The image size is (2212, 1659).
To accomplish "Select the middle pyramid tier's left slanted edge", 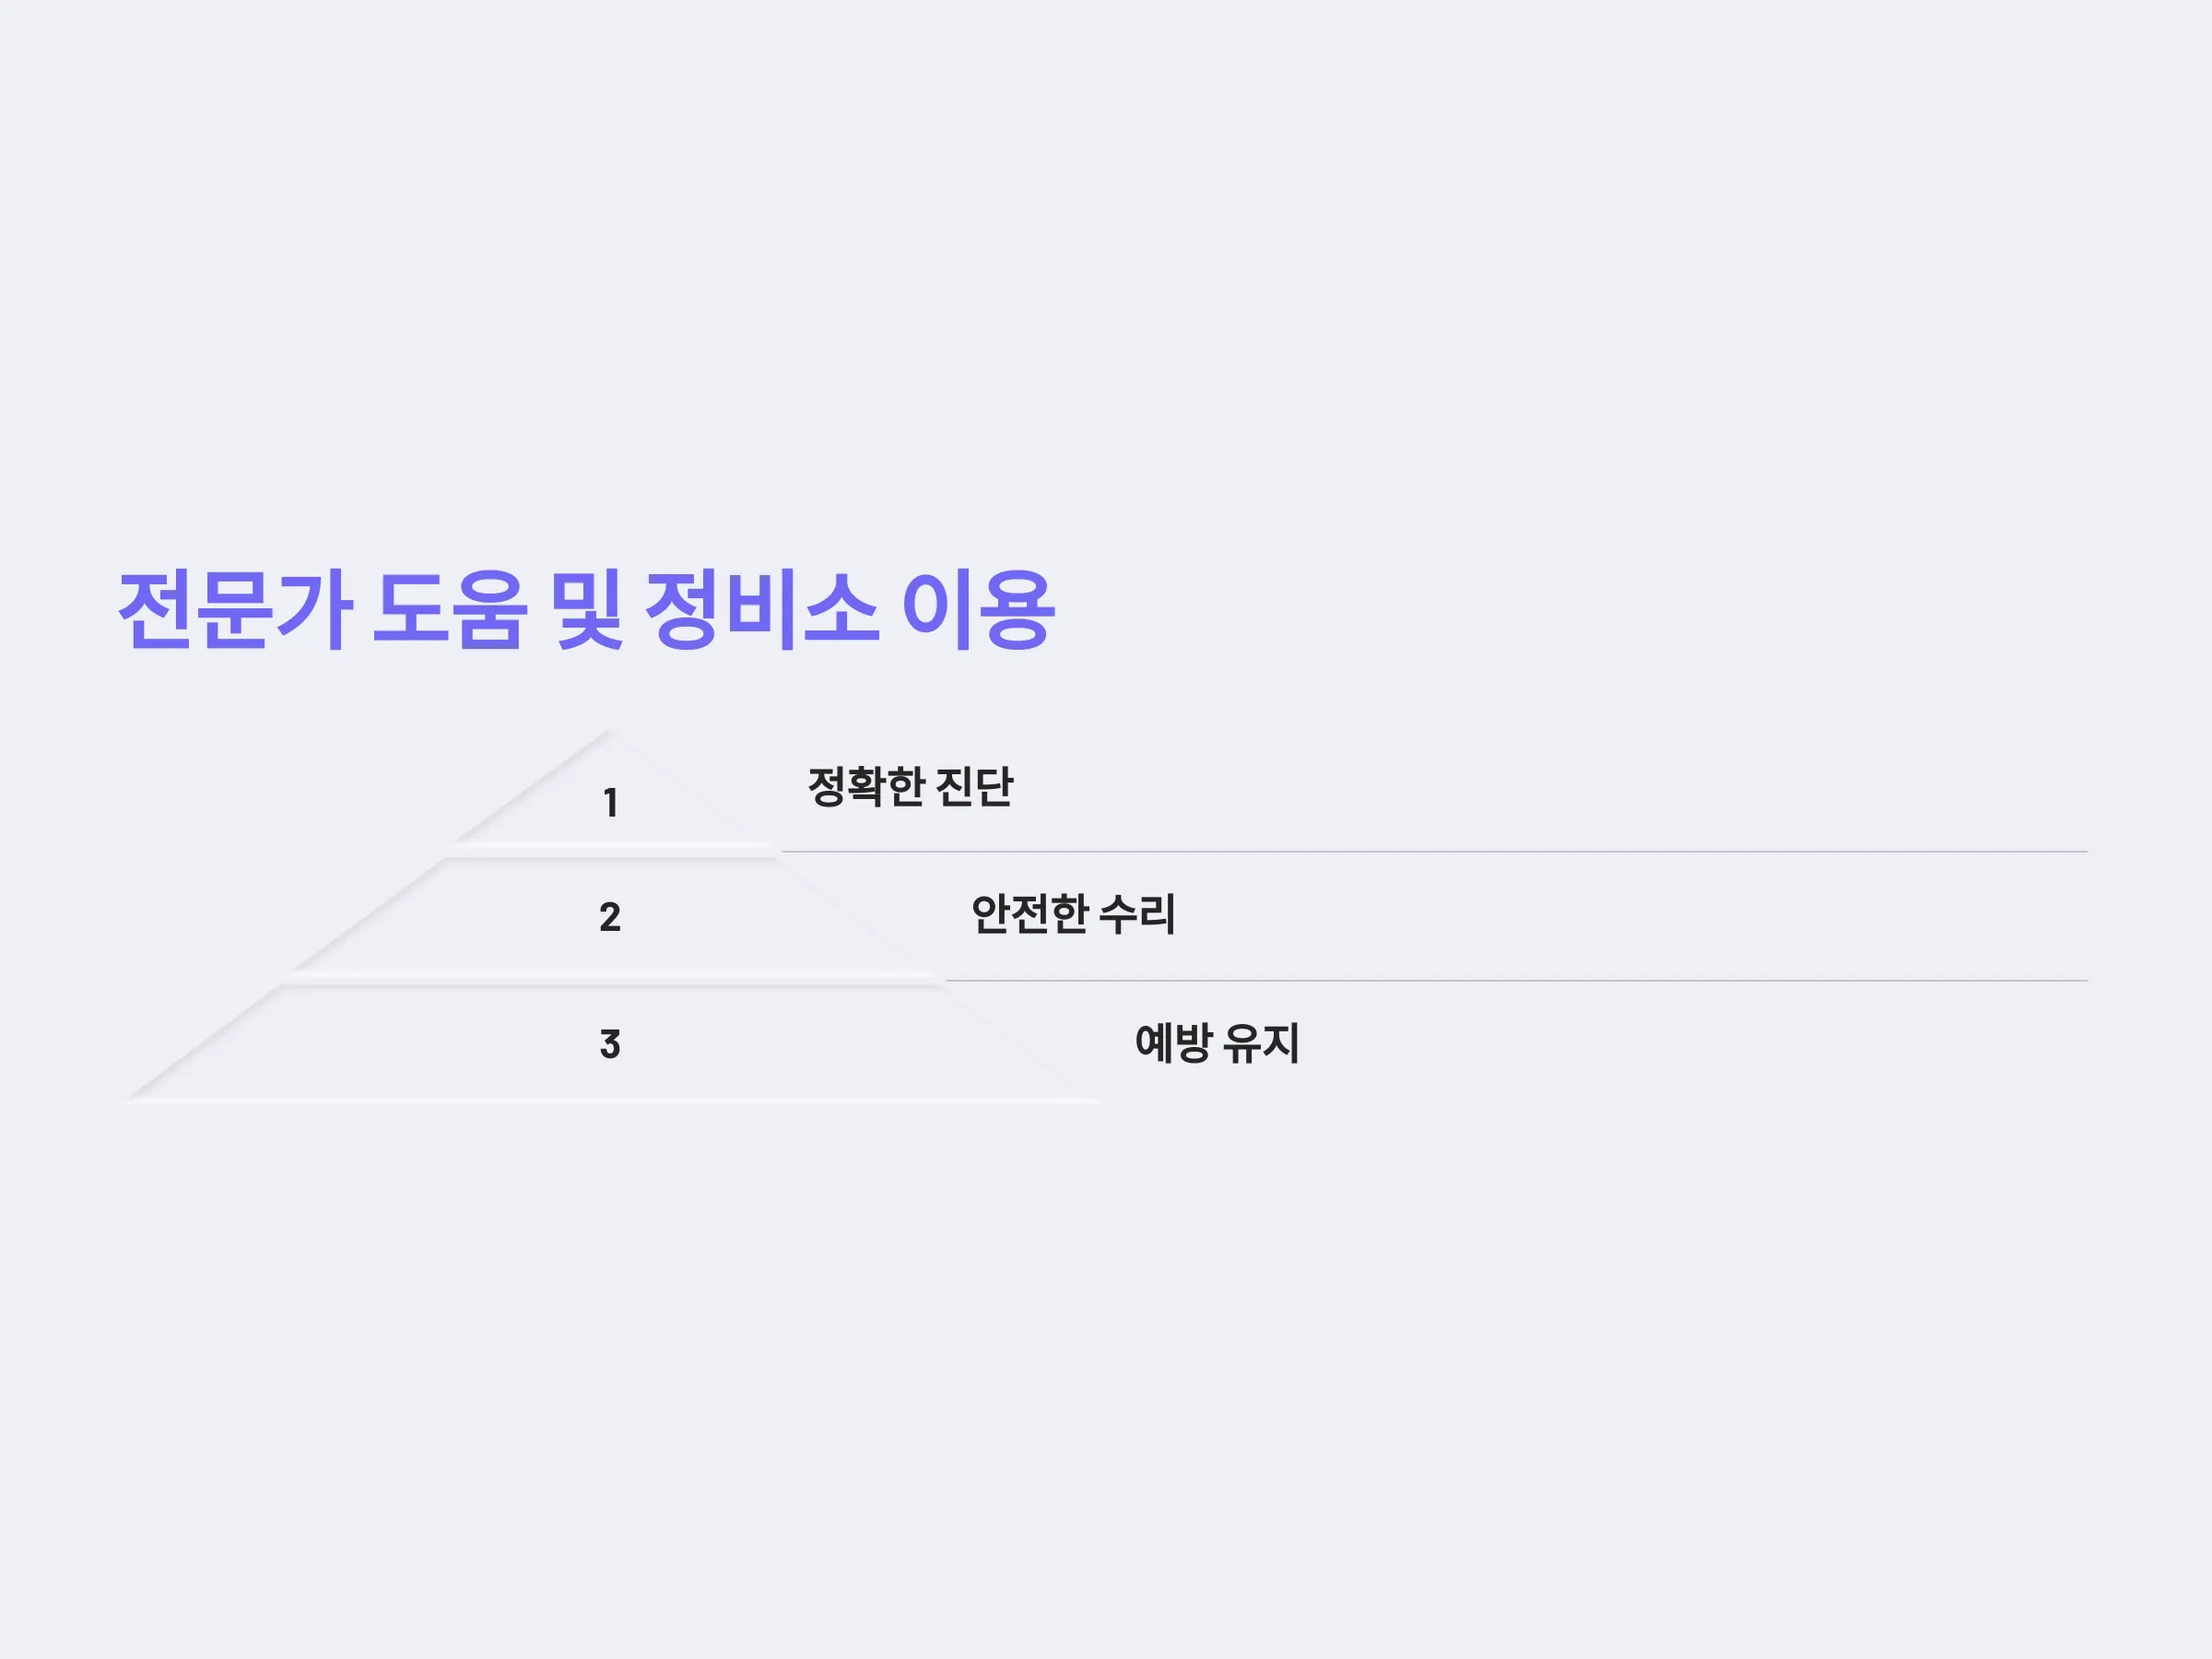I will tap(368, 914).
